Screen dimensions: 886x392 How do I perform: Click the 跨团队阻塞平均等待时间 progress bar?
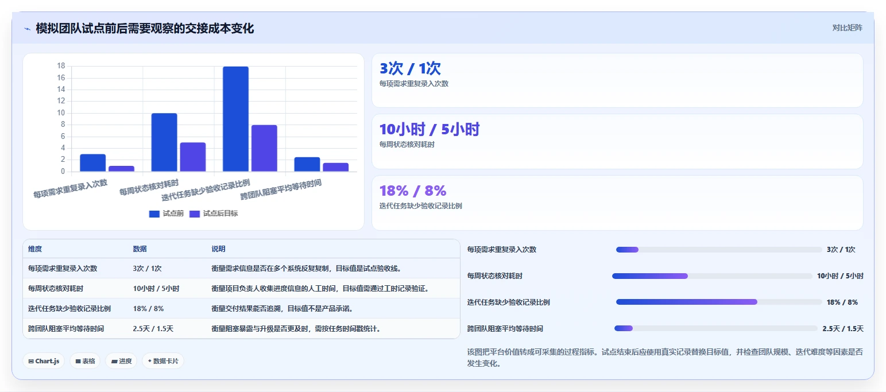(x=716, y=328)
